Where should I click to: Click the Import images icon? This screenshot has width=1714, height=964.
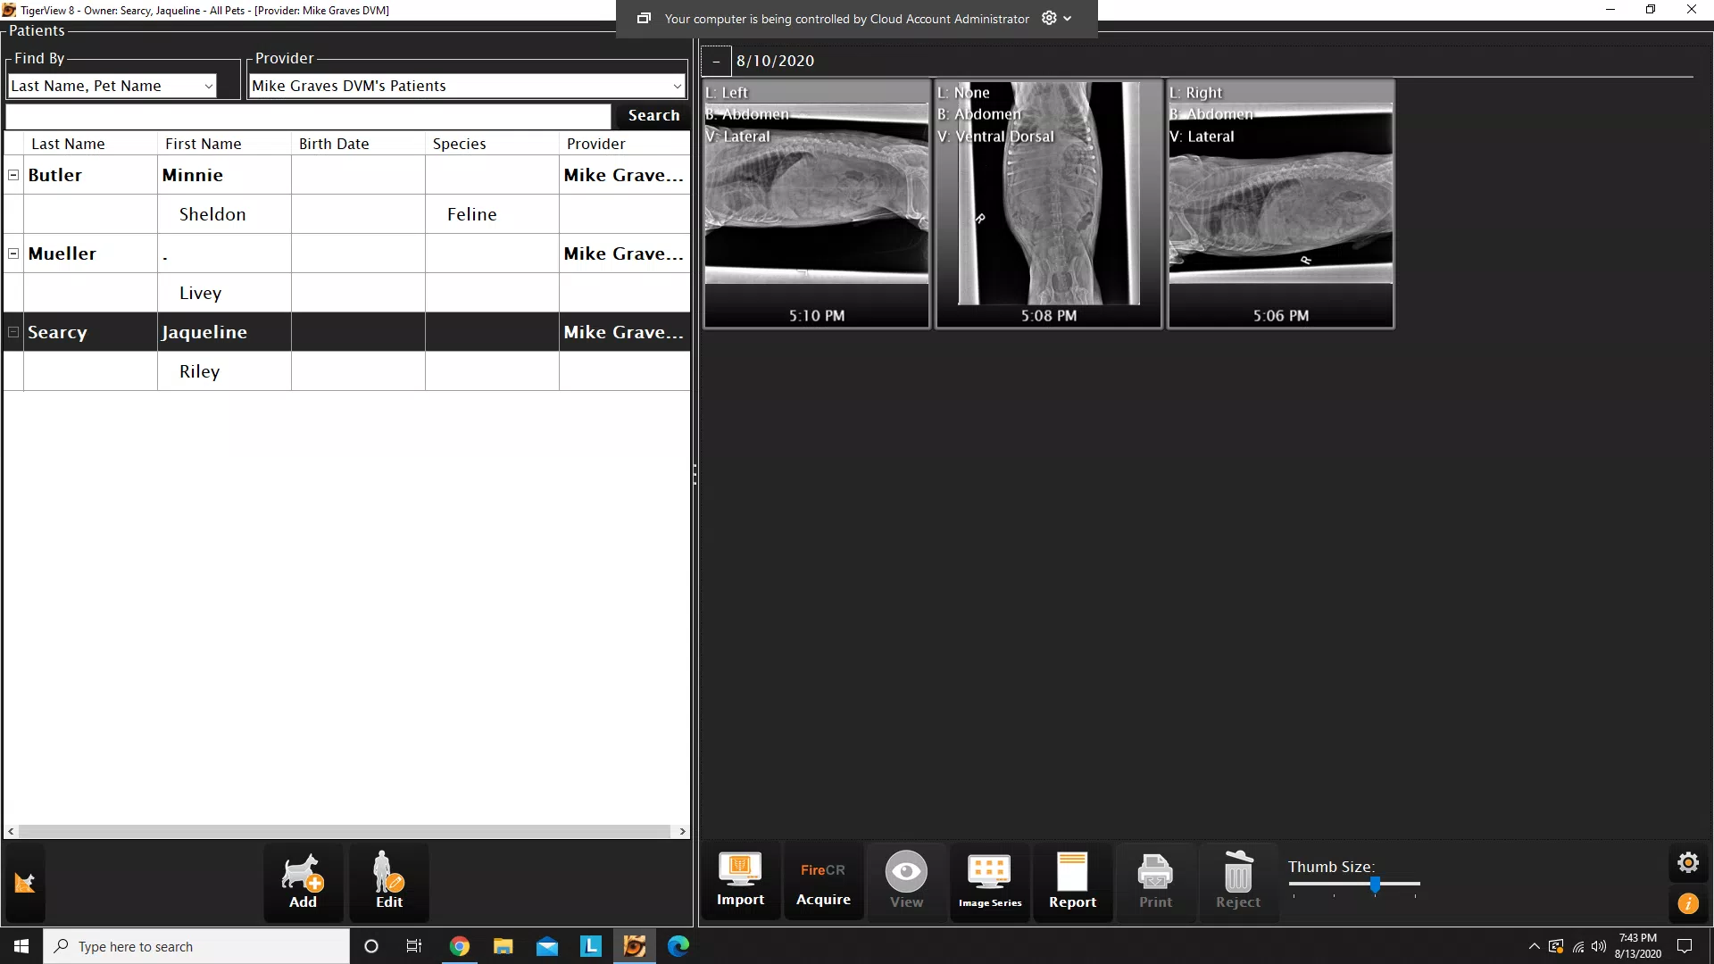point(740,880)
